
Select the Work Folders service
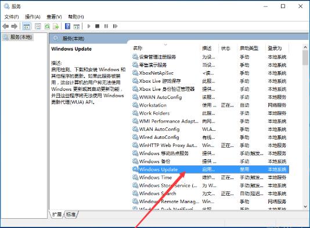210,113
